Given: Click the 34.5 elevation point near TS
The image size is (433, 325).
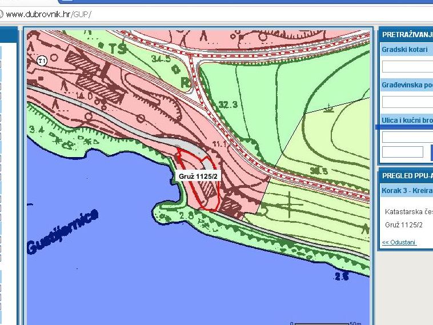Looking at the screenshot, I should coord(162,58).
